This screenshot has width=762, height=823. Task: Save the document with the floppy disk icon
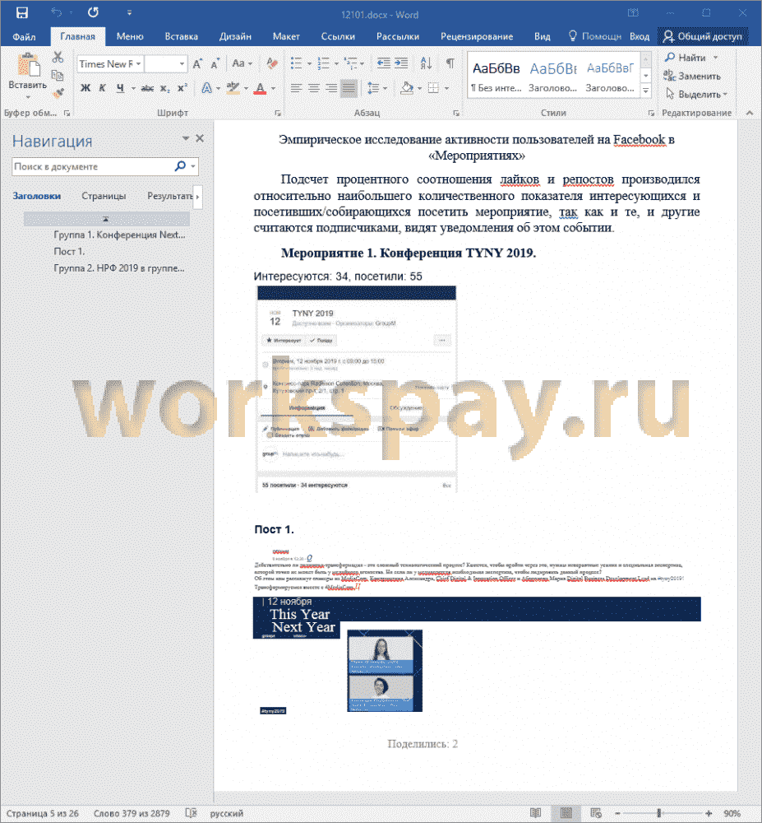tap(22, 12)
